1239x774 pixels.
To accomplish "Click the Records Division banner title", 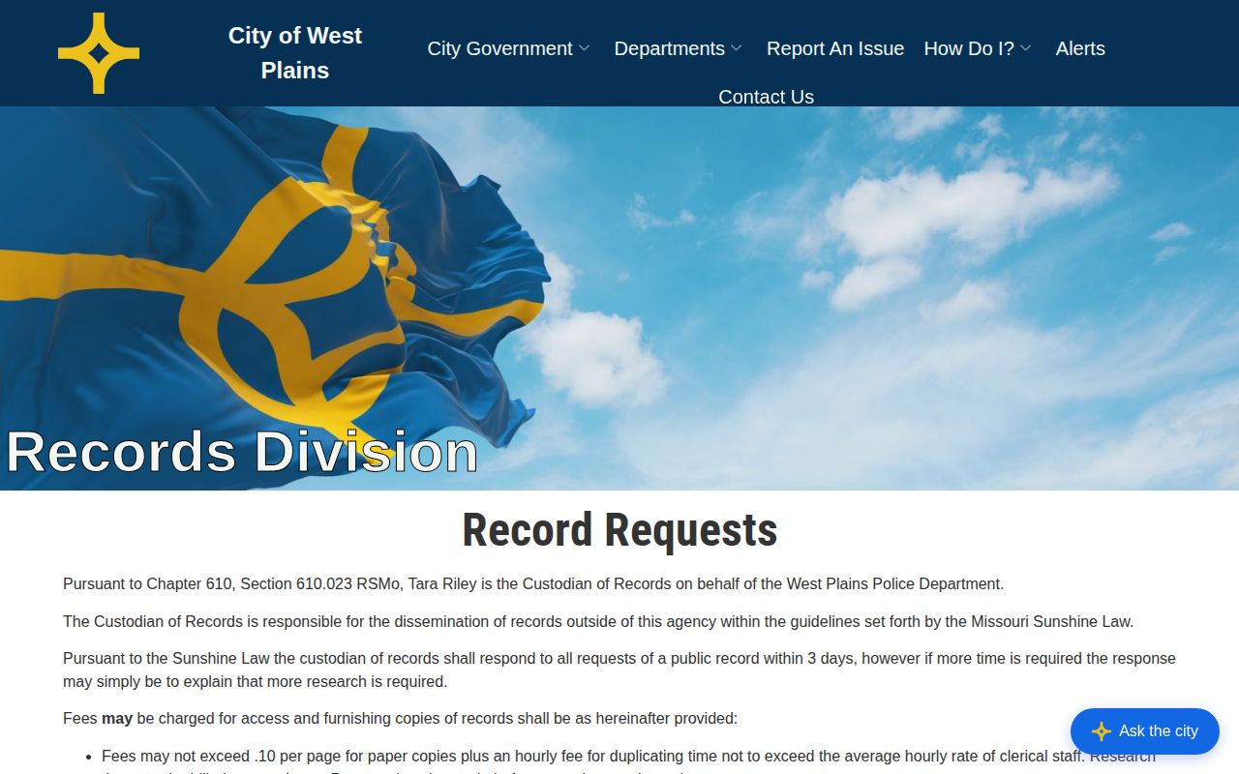I will point(242,452).
